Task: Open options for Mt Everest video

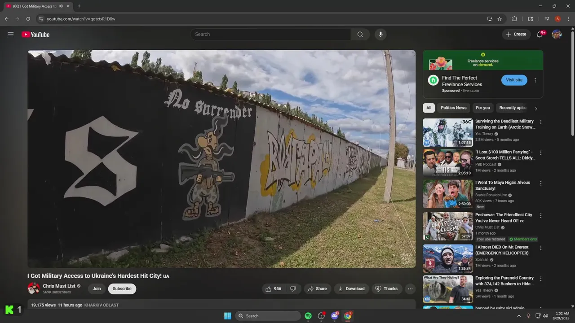Action: [x=541, y=248]
